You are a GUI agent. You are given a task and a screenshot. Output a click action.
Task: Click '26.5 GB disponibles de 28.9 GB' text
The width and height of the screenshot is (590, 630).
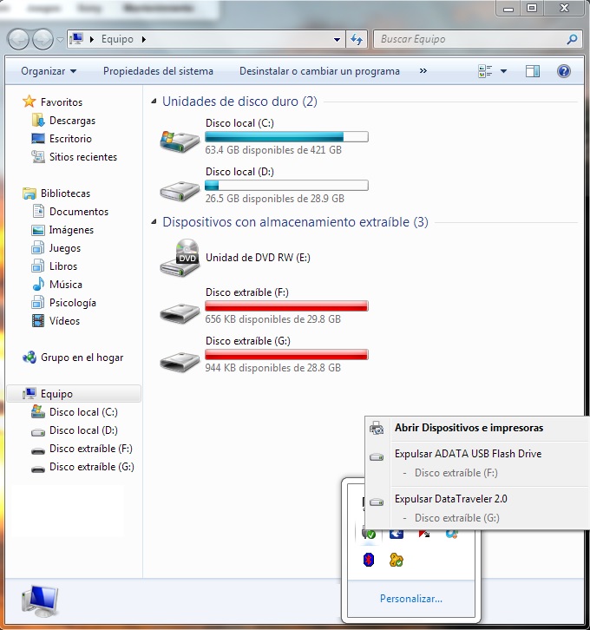coord(274,199)
